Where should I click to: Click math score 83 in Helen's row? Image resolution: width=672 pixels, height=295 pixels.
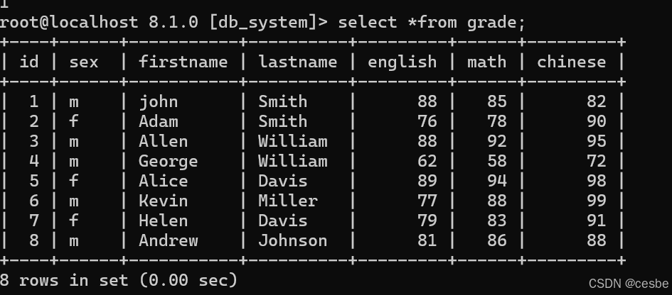click(497, 221)
